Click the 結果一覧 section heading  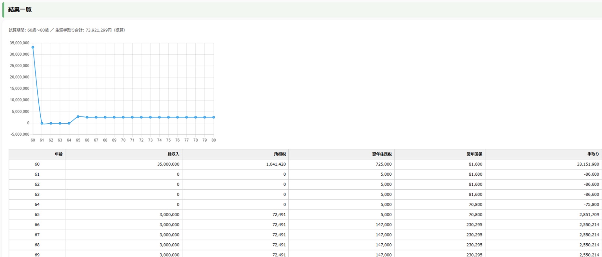pyautogui.click(x=20, y=10)
